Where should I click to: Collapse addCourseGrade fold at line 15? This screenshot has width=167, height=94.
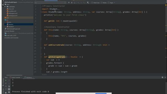pyautogui.click(x=41, y=48)
